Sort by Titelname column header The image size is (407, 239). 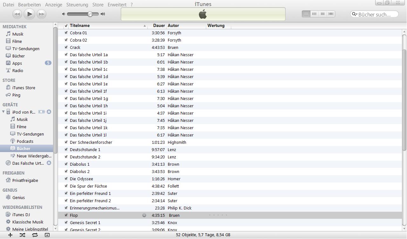[108, 25]
